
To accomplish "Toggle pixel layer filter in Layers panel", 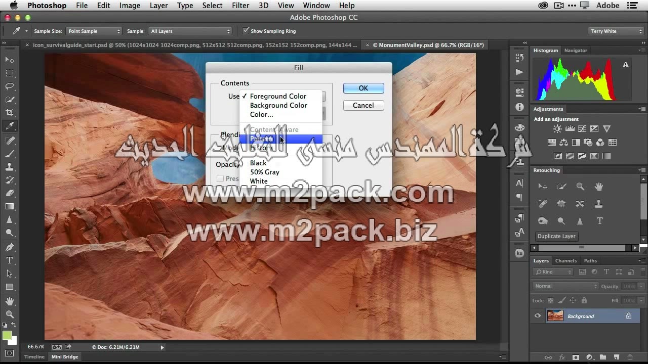I will (x=582, y=272).
